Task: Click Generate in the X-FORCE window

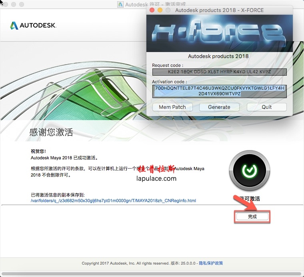Action: [219, 107]
